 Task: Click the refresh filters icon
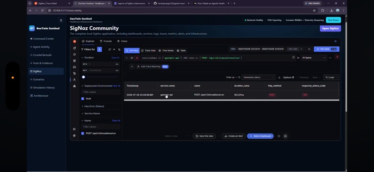[110, 49]
